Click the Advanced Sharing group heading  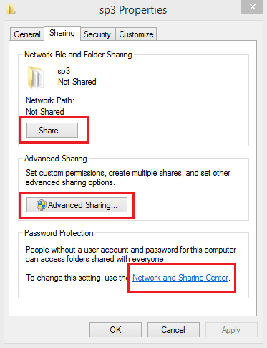pos(56,159)
